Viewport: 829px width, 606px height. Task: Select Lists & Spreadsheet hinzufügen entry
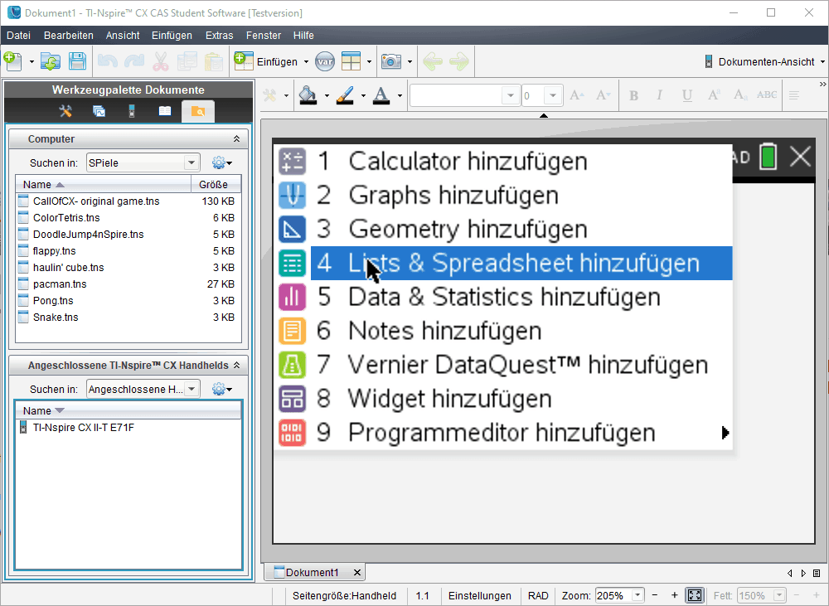coord(521,263)
